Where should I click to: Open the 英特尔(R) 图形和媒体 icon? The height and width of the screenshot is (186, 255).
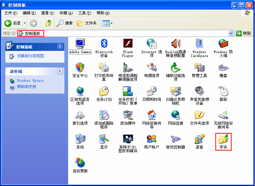pos(128,139)
